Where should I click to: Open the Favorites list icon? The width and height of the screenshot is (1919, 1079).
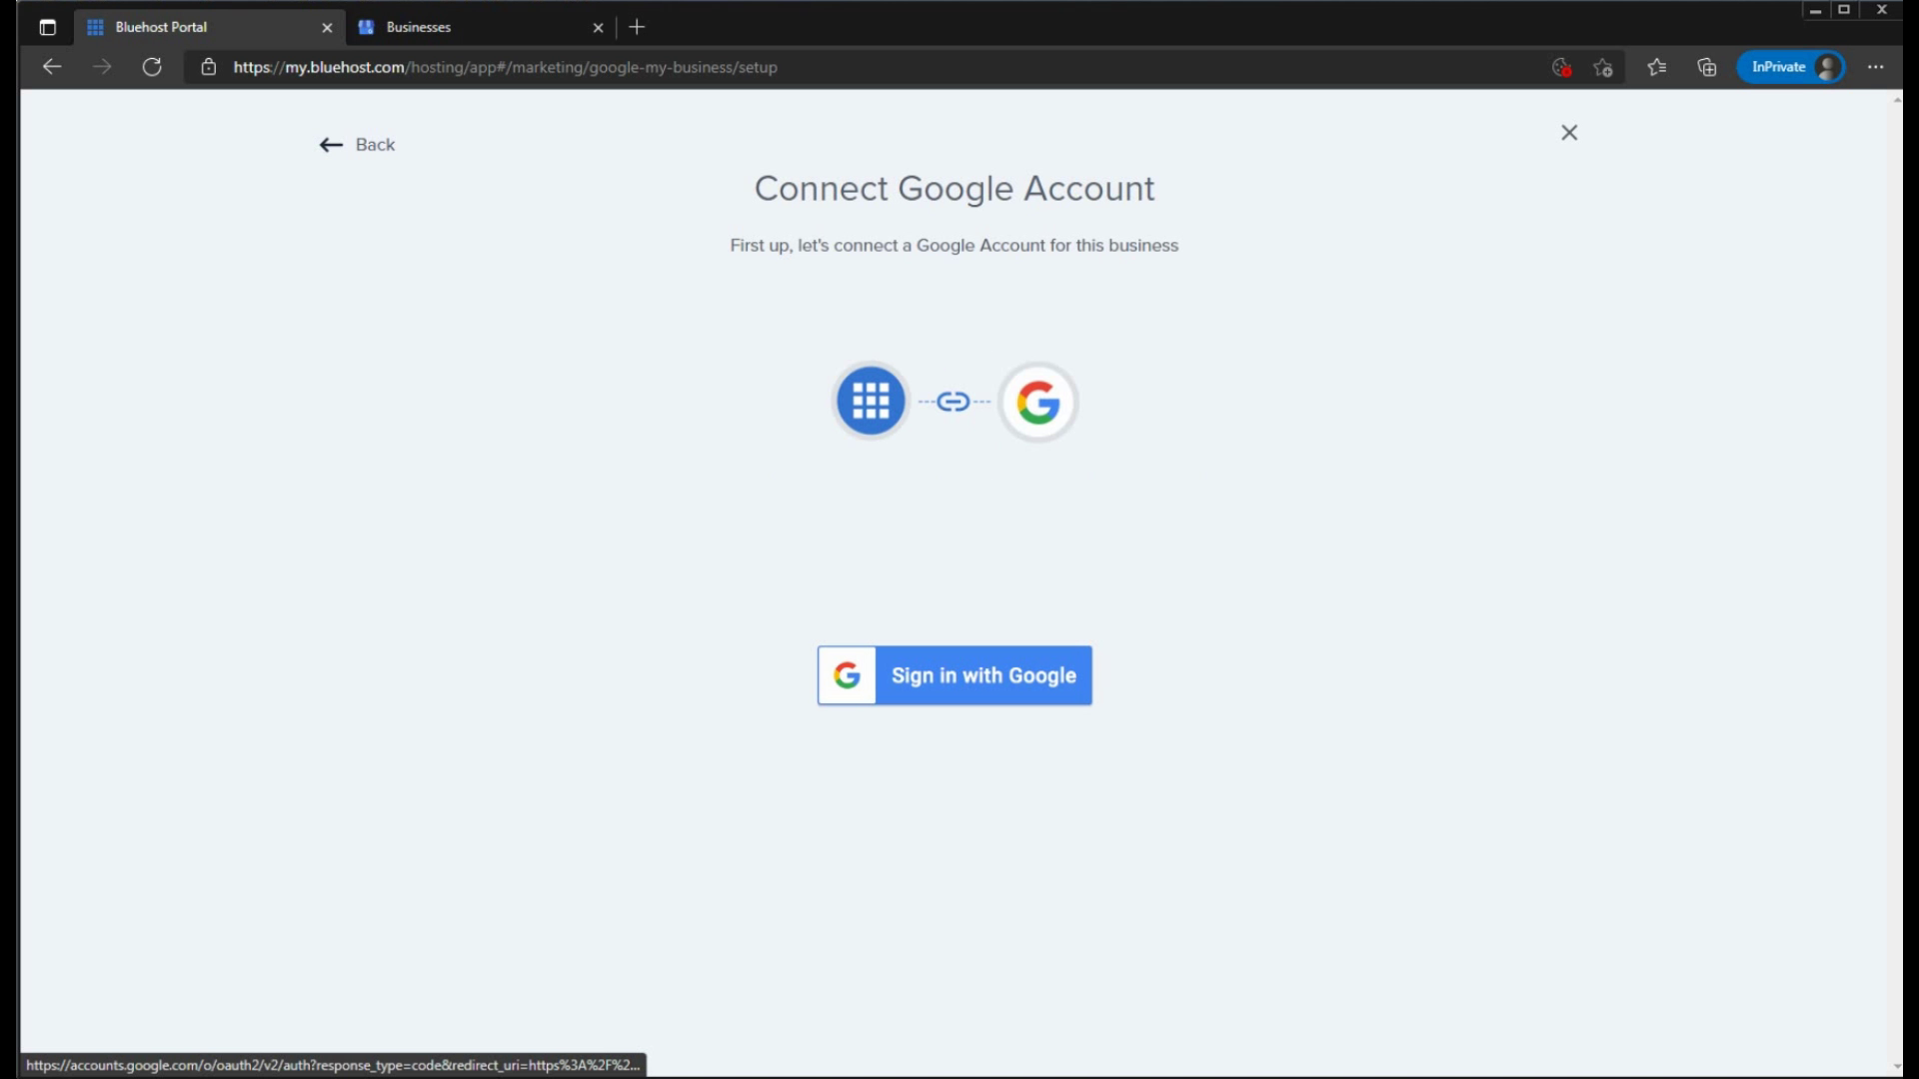tap(1656, 67)
